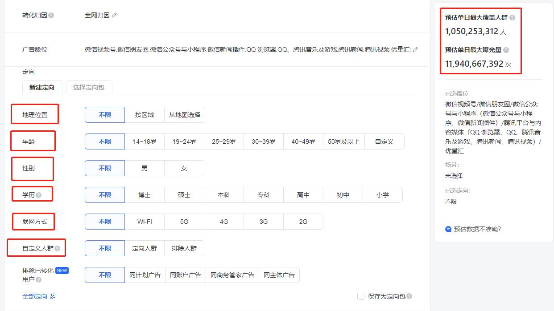Switch to the 新建定向 tab

[x=42, y=87]
